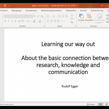This screenshot has width=109, height=109.
Task: Click the slide title Learning our way out
Action: coord(68,44)
